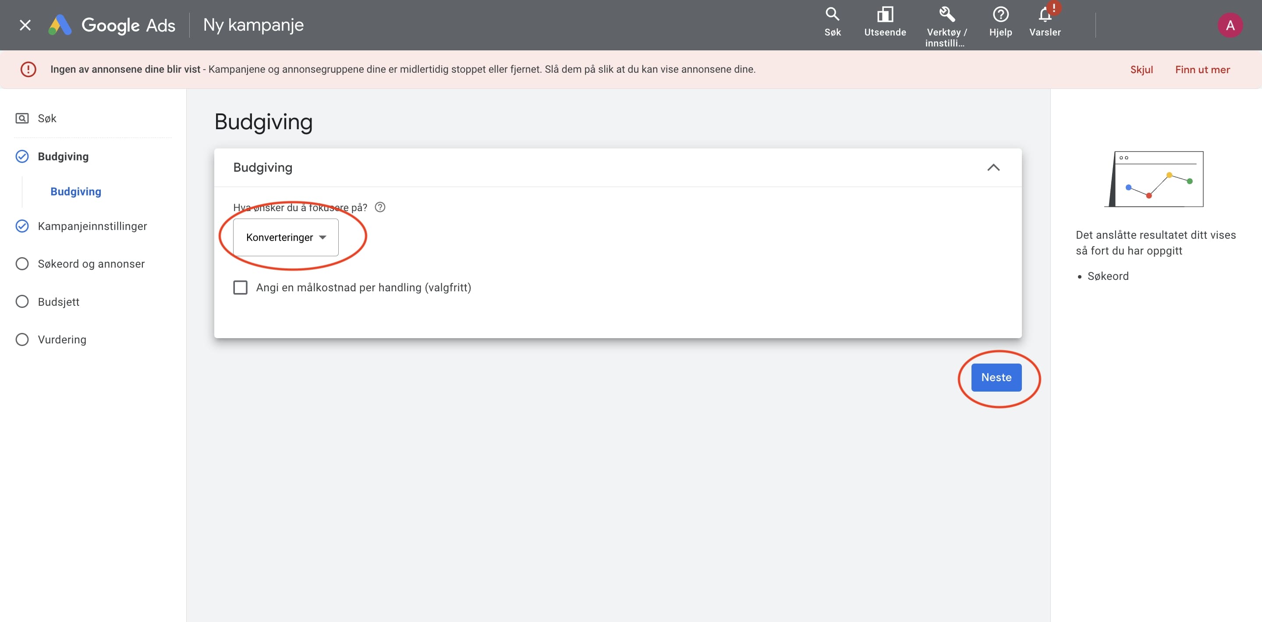1262x622 pixels.
Task: Open the Konverteringer dropdown
Action: (286, 237)
